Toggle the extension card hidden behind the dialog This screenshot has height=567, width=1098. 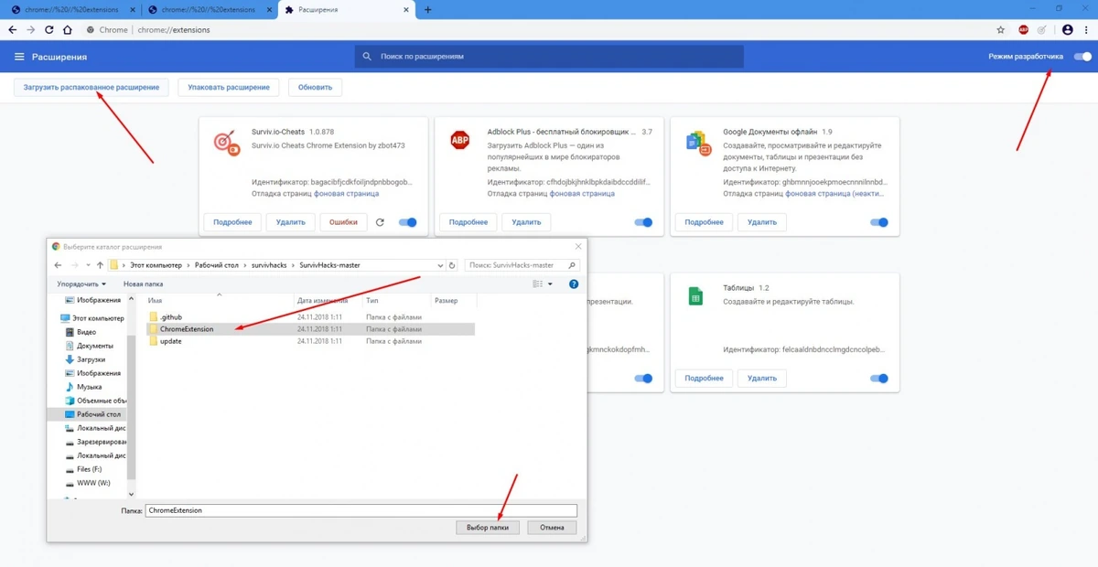tap(644, 378)
